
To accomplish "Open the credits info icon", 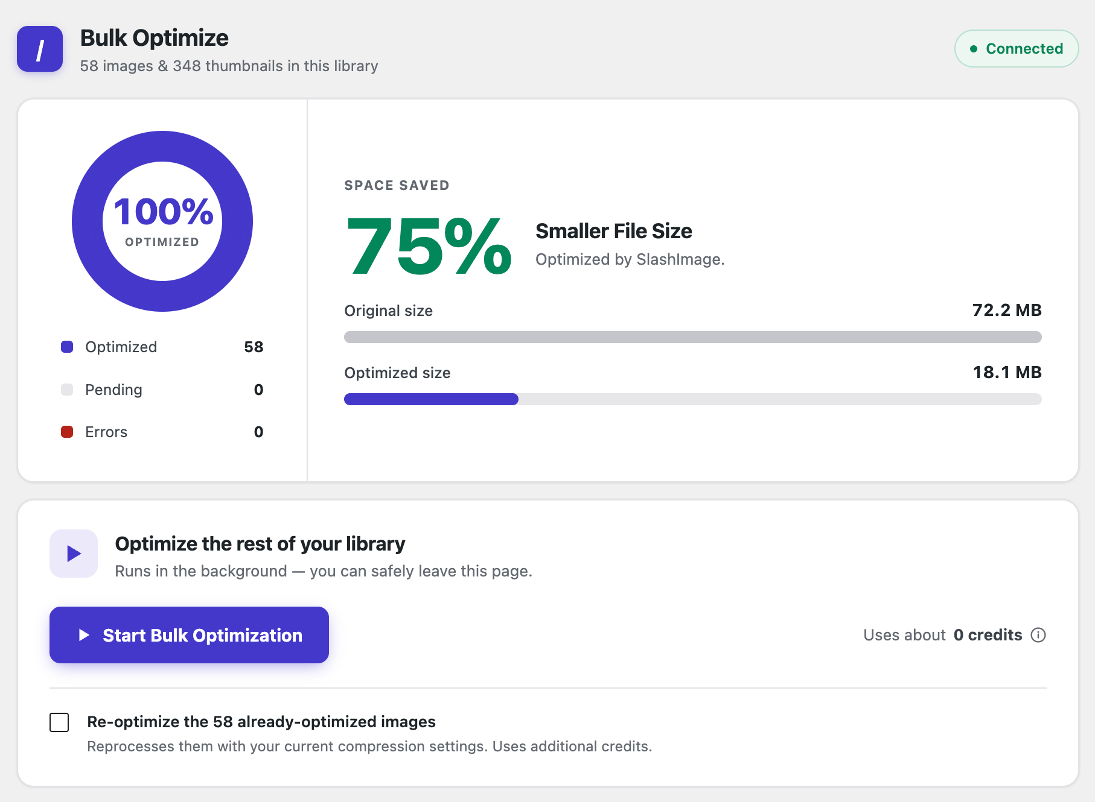I will pos(1038,635).
